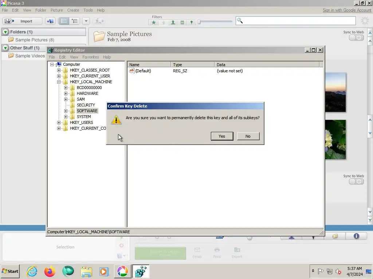Open Picasa Create menu
This screenshot has height=279, width=373.
pos(73,10)
